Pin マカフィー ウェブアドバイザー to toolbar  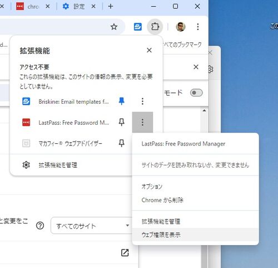tap(122, 143)
